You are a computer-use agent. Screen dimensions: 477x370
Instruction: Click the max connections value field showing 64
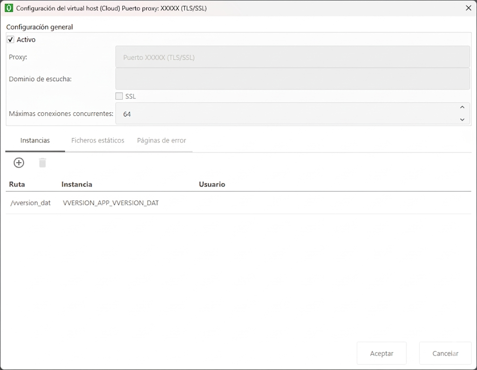click(x=284, y=114)
